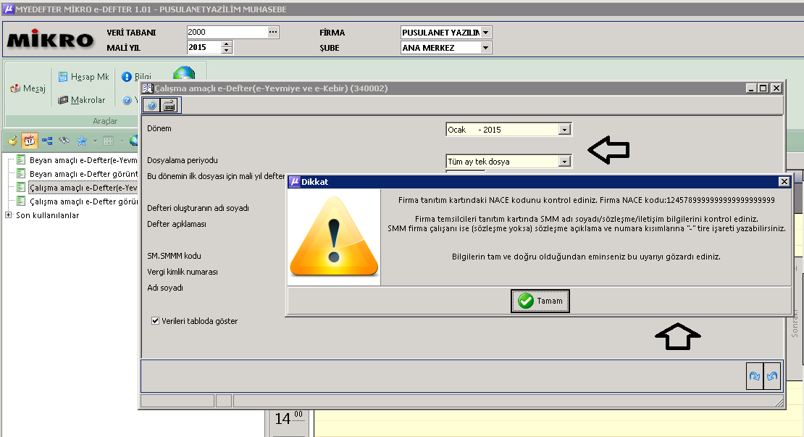804x437 pixels.
Task: Click the MIKRO logo
Action: pos(50,39)
